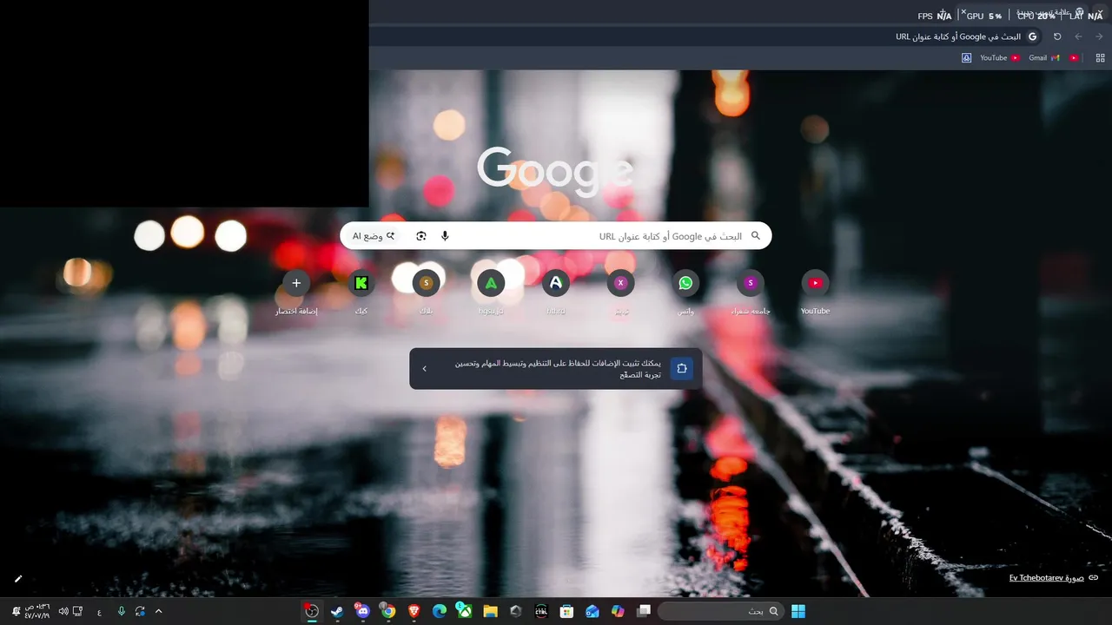Image resolution: width=1112 pixels, height=625 pixels.
Task: Toggle the microphone tray icon
Action: 121,611
